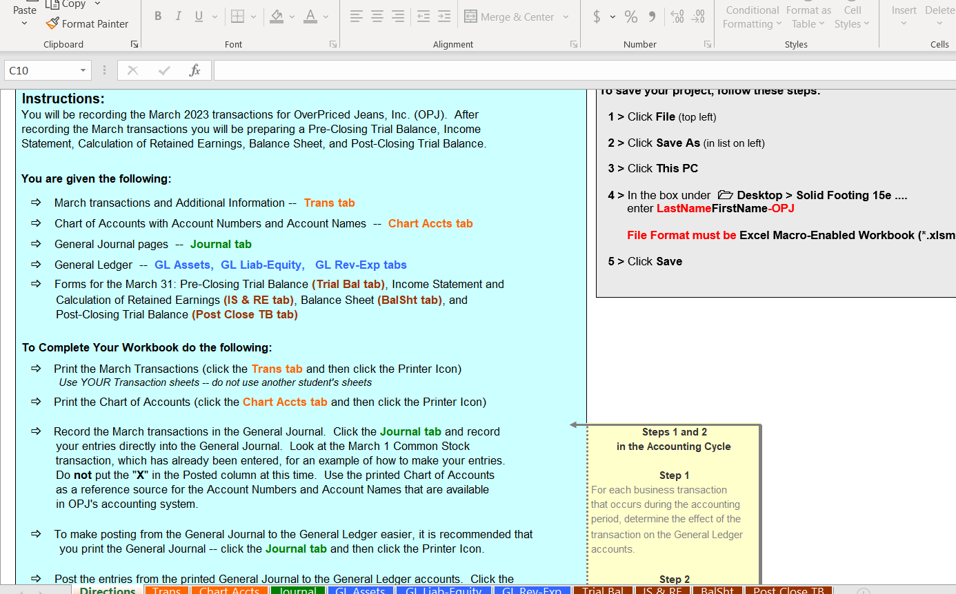Switch to the Directions sheet tab

point(108,590)
